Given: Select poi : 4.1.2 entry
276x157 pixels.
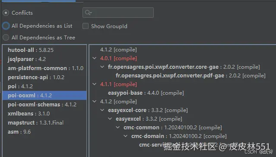Looking at the screenshot, I should pyautogui.click(x=44, y=87).
